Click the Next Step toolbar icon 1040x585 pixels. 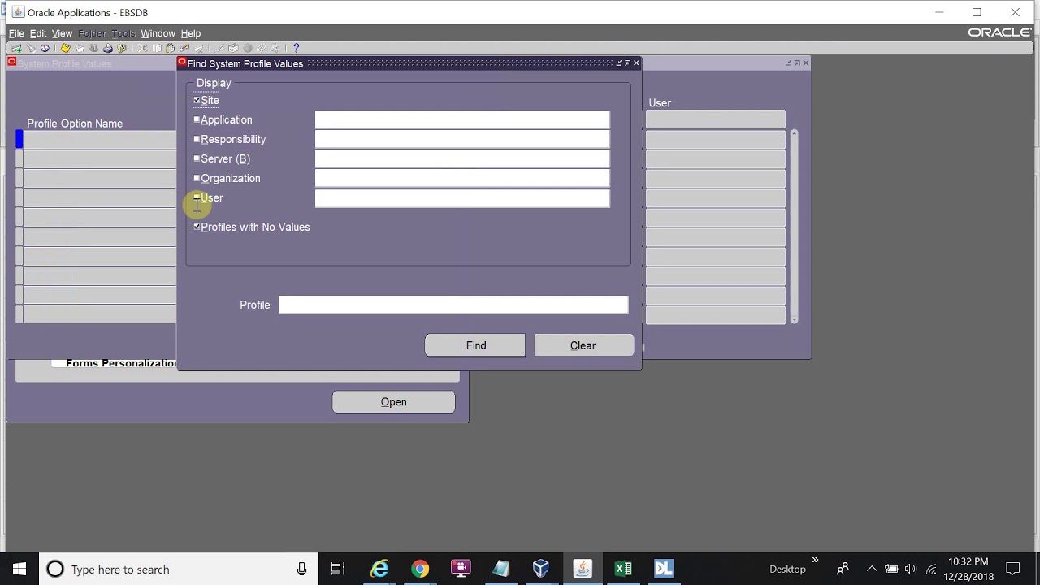click(x=80, y=49)
